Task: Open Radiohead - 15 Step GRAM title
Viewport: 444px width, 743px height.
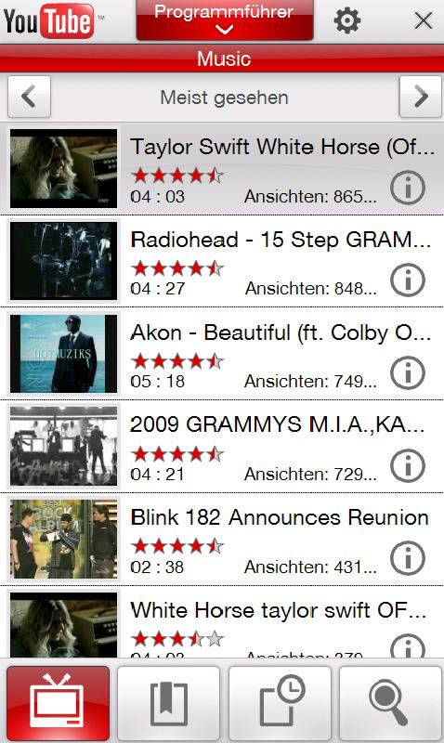Action: point(281,240)
